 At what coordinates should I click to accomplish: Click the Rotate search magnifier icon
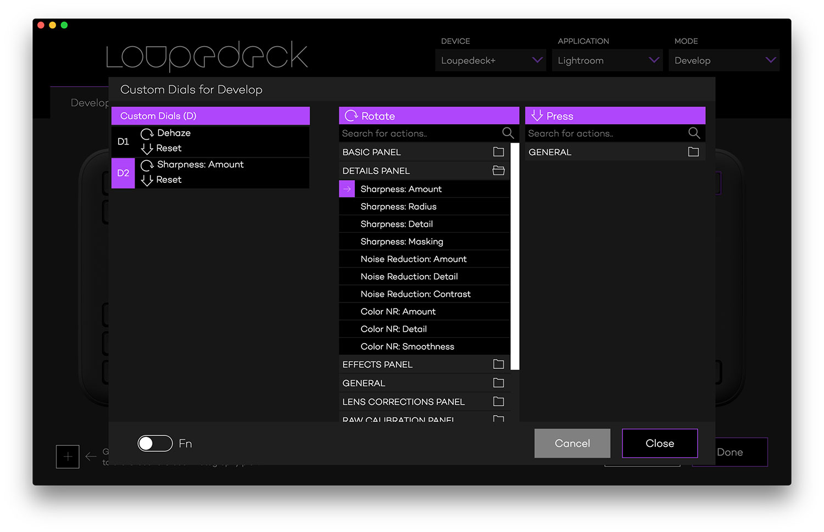(508, 133)
